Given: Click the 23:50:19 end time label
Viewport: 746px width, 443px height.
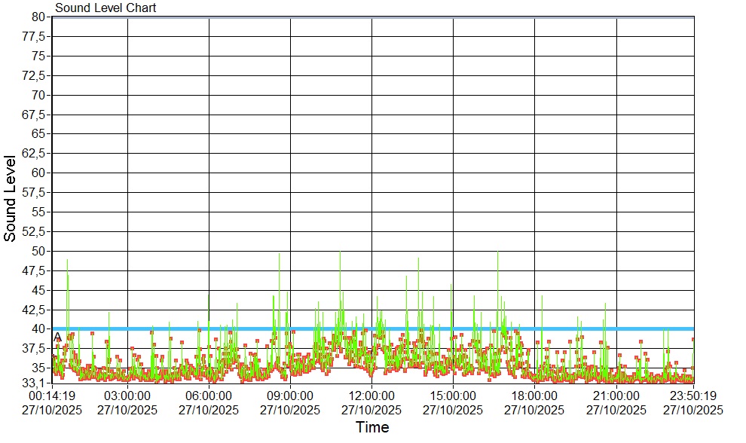Looking at the screenshot, I should point(692,396).
